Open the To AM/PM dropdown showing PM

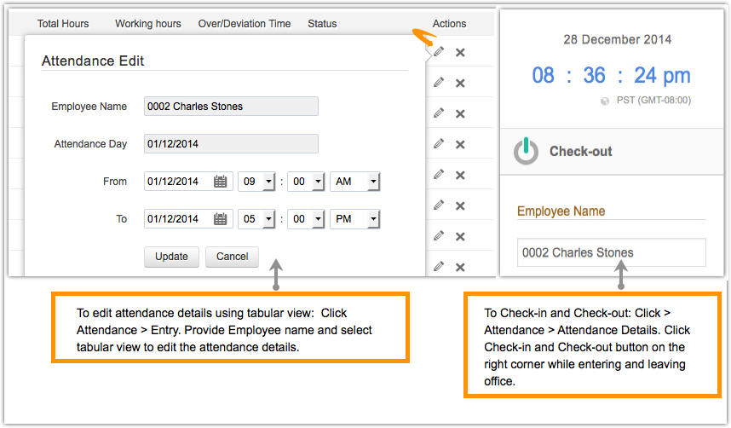click(355, 219)
